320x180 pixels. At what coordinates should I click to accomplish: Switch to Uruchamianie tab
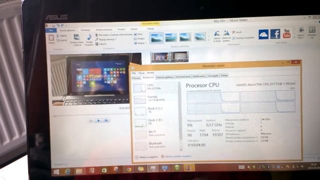click(183, 76)
